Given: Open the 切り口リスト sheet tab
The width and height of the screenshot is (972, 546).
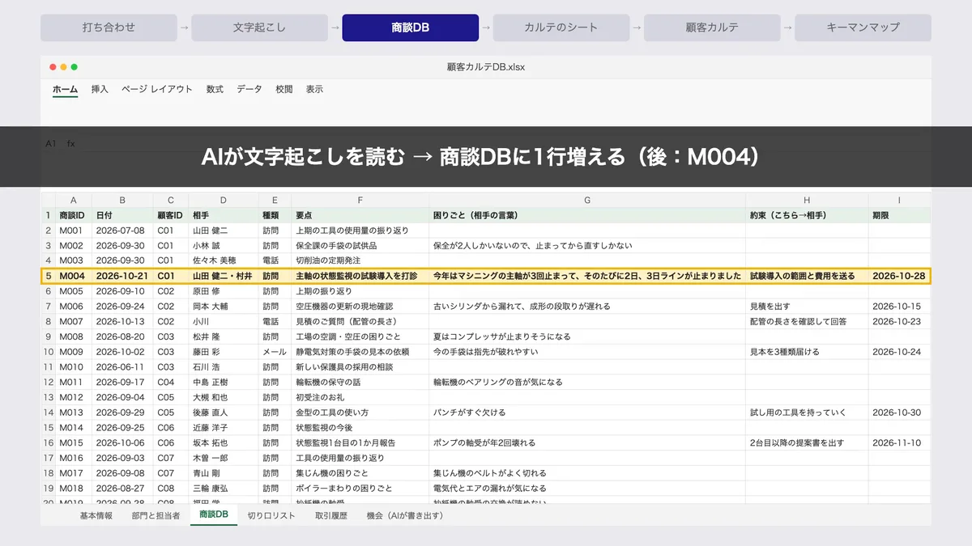Looking at the screenshot, I should (x=271, y=515).
